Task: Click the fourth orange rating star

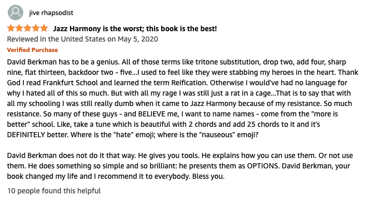Action: [x=36, y=29]
